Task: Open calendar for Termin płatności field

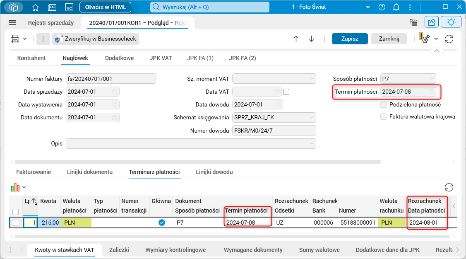Action: [x=431, y=92]
